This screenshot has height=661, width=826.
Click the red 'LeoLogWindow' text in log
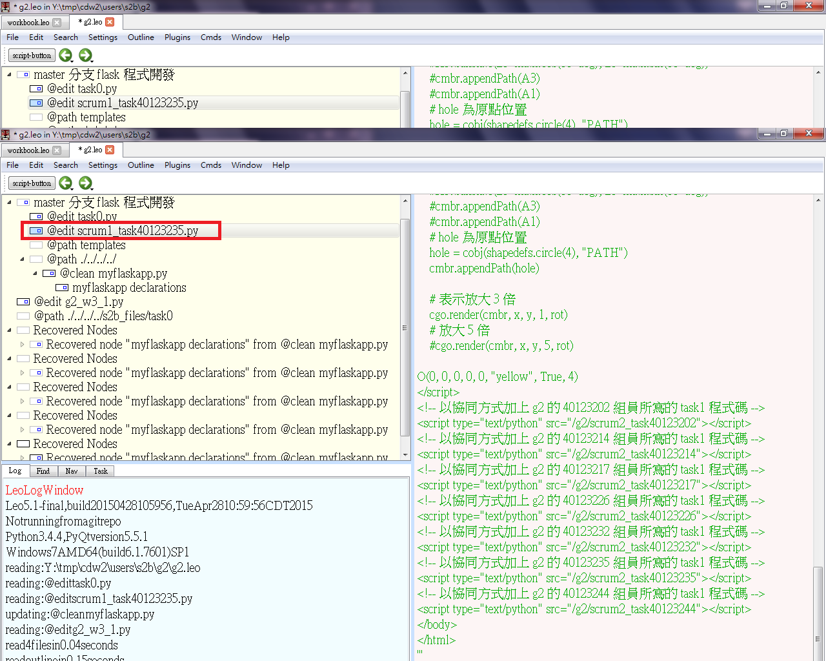45,490
